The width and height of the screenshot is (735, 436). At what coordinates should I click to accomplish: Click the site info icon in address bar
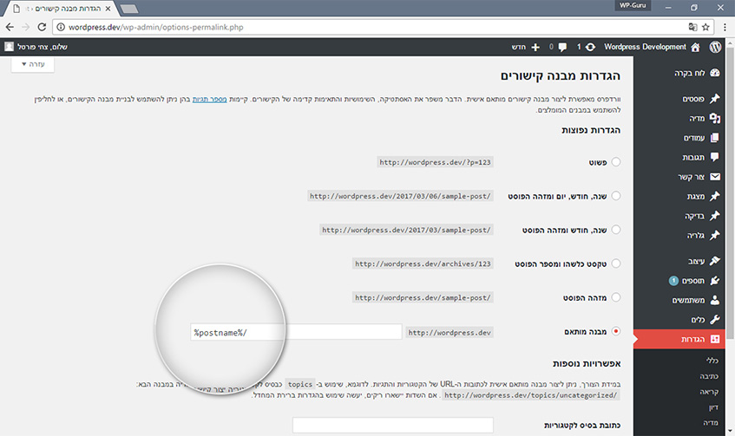61,27
